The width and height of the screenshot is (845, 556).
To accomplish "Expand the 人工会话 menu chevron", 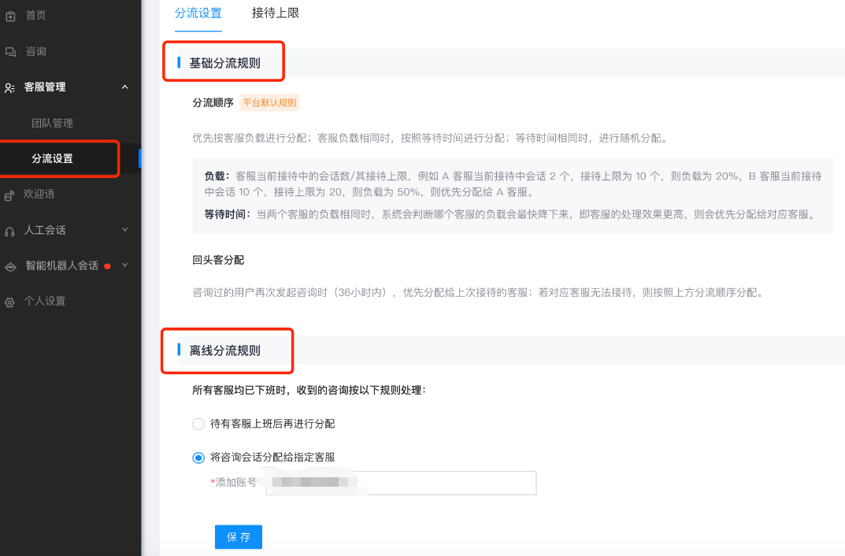I will point(124,229).
